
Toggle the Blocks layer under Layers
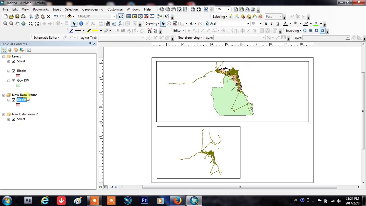[13, 71]
